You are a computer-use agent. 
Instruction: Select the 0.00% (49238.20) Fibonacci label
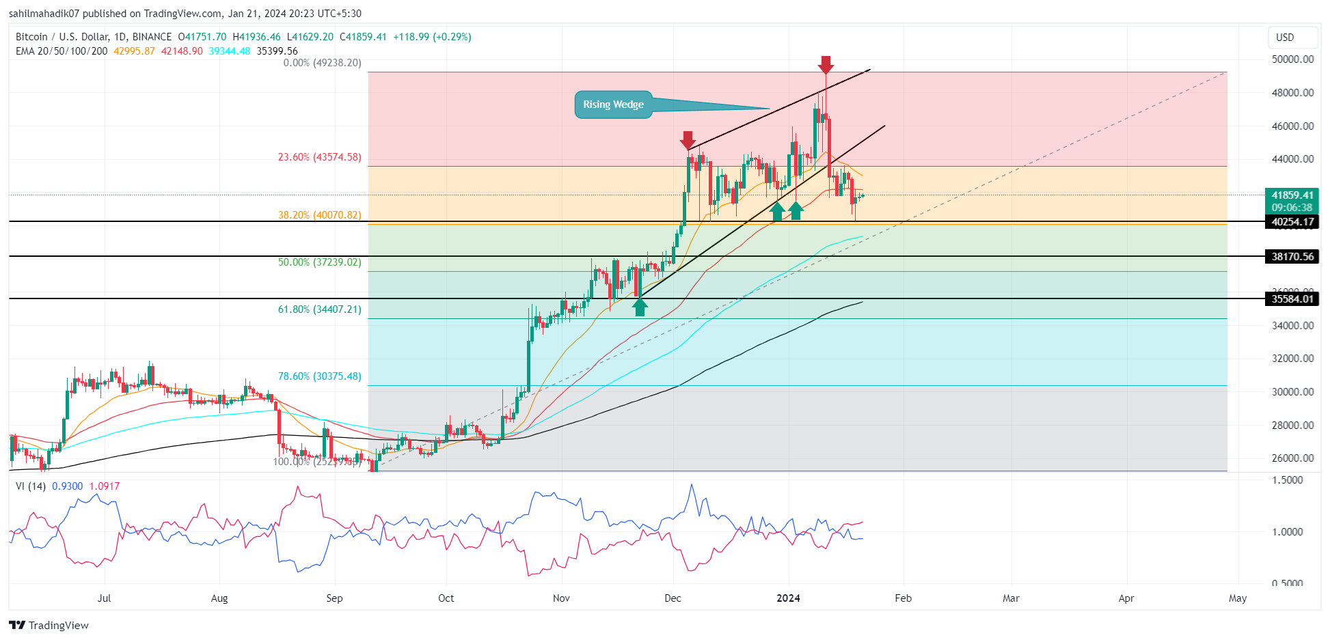click(322, 63)
